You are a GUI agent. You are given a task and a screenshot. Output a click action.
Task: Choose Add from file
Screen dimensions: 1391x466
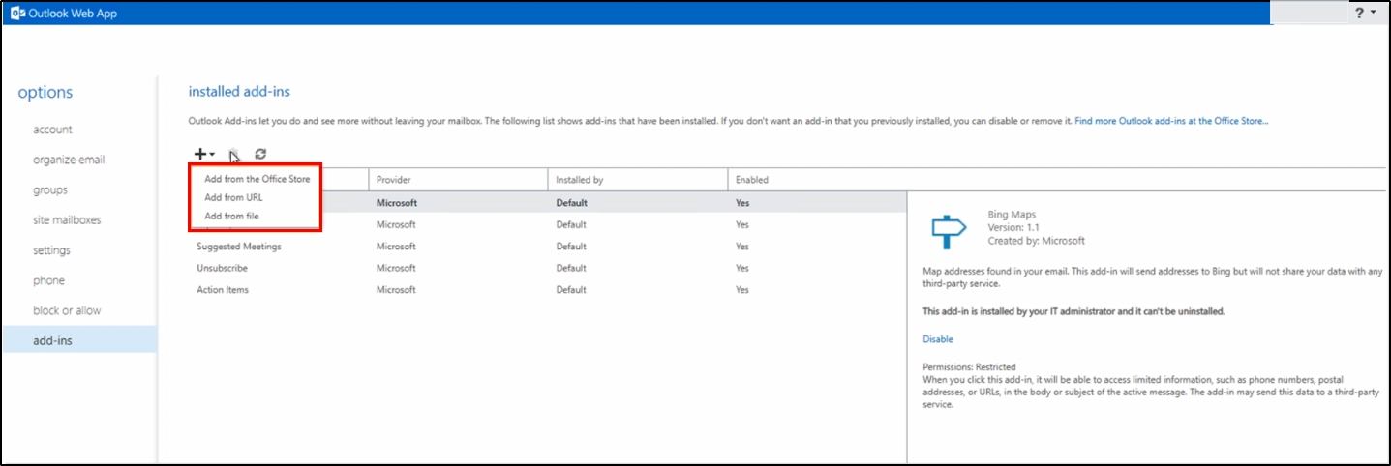[x=231, y=216]
